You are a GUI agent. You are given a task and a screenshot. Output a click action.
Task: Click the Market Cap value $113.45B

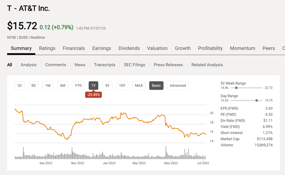point(265,139)
